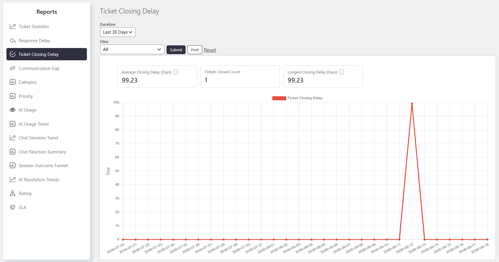Click the Print button
Screen dimensions: 499x262
pos(195,50)
